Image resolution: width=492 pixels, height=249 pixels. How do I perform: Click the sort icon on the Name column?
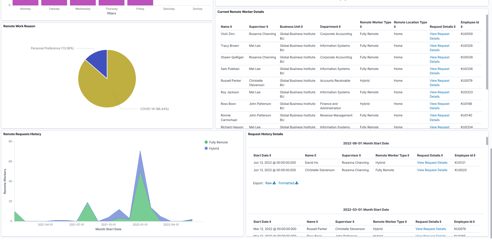(231, 26)
